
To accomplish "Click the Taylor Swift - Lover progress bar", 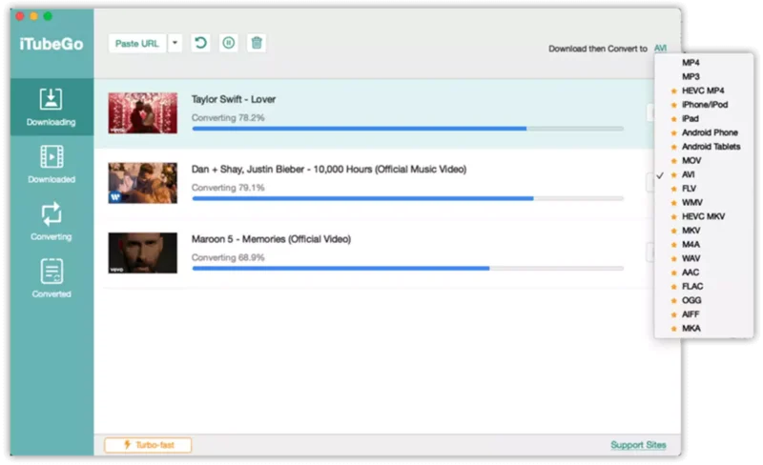I will (x=408, y=129).
